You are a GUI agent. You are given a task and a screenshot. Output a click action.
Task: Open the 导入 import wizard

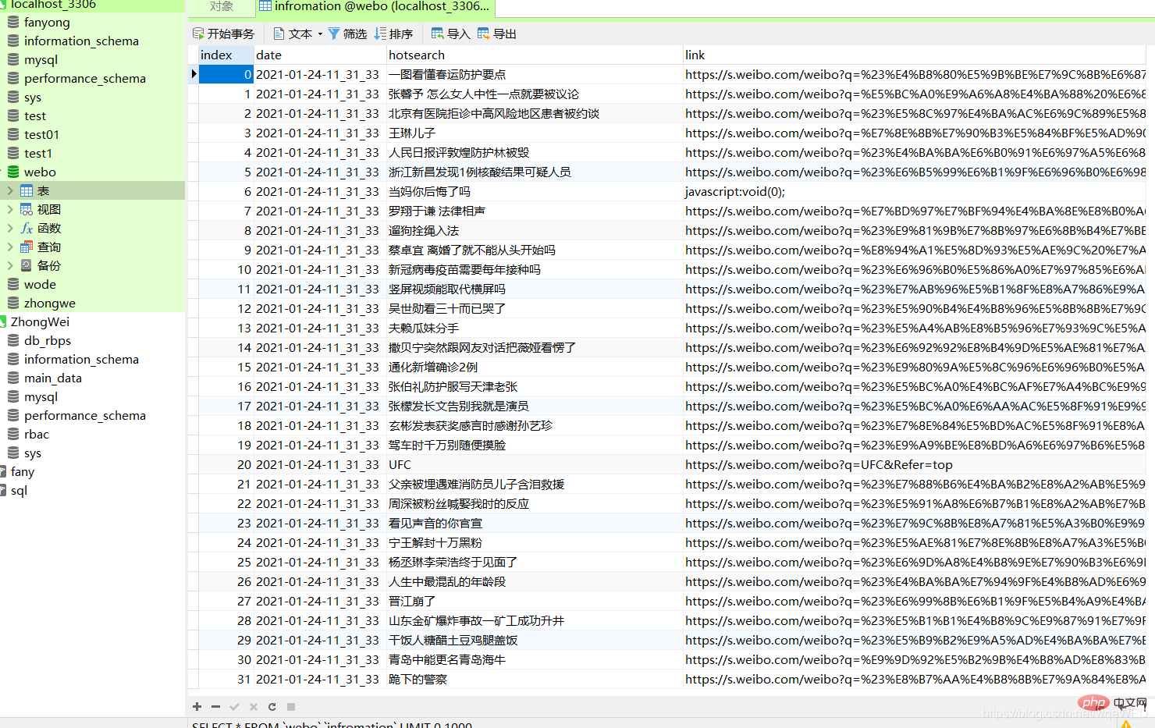click(450, 34)
